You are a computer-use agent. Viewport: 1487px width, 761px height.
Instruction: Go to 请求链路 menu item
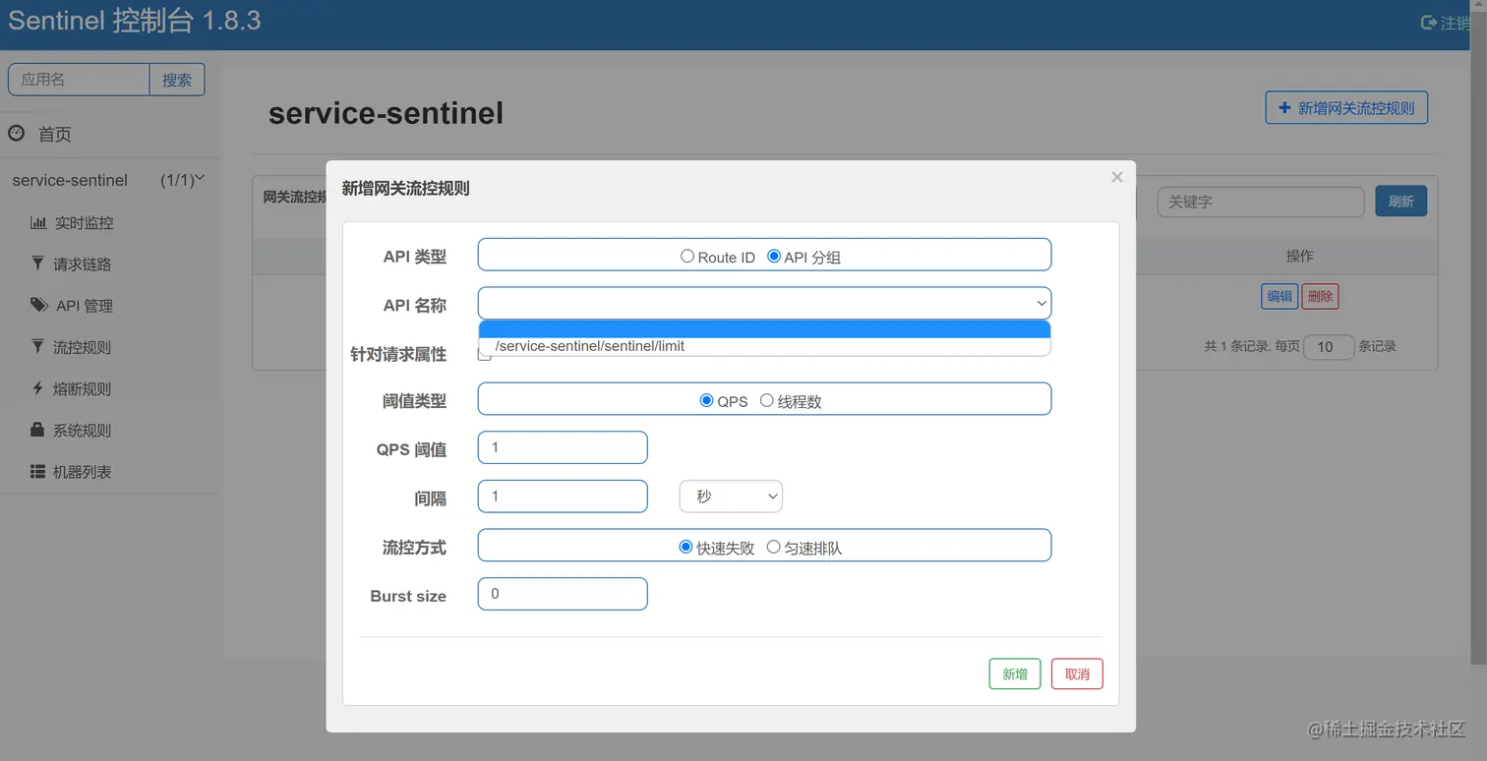coord(83,264)
